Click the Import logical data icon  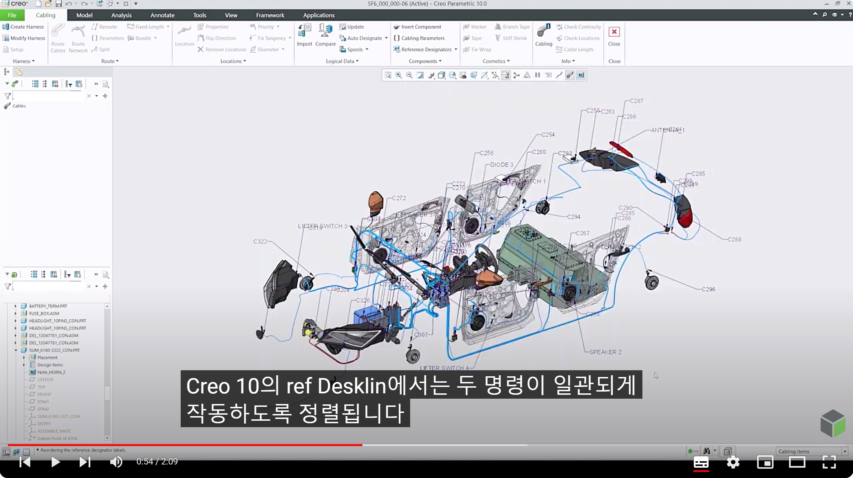tap(304, 31)
